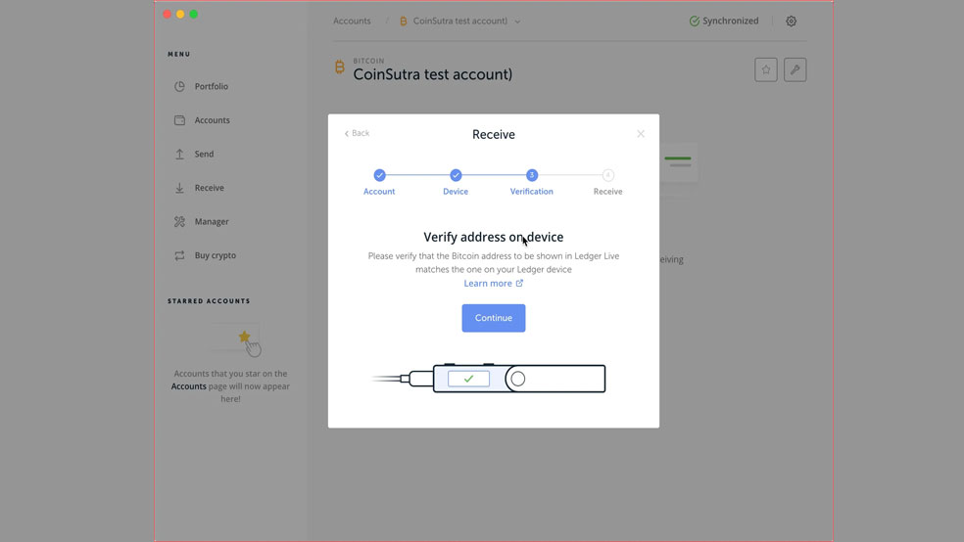Open Portfolio from sidebar menu
This screenshot has height=542, width=964.
pos(212,86)
